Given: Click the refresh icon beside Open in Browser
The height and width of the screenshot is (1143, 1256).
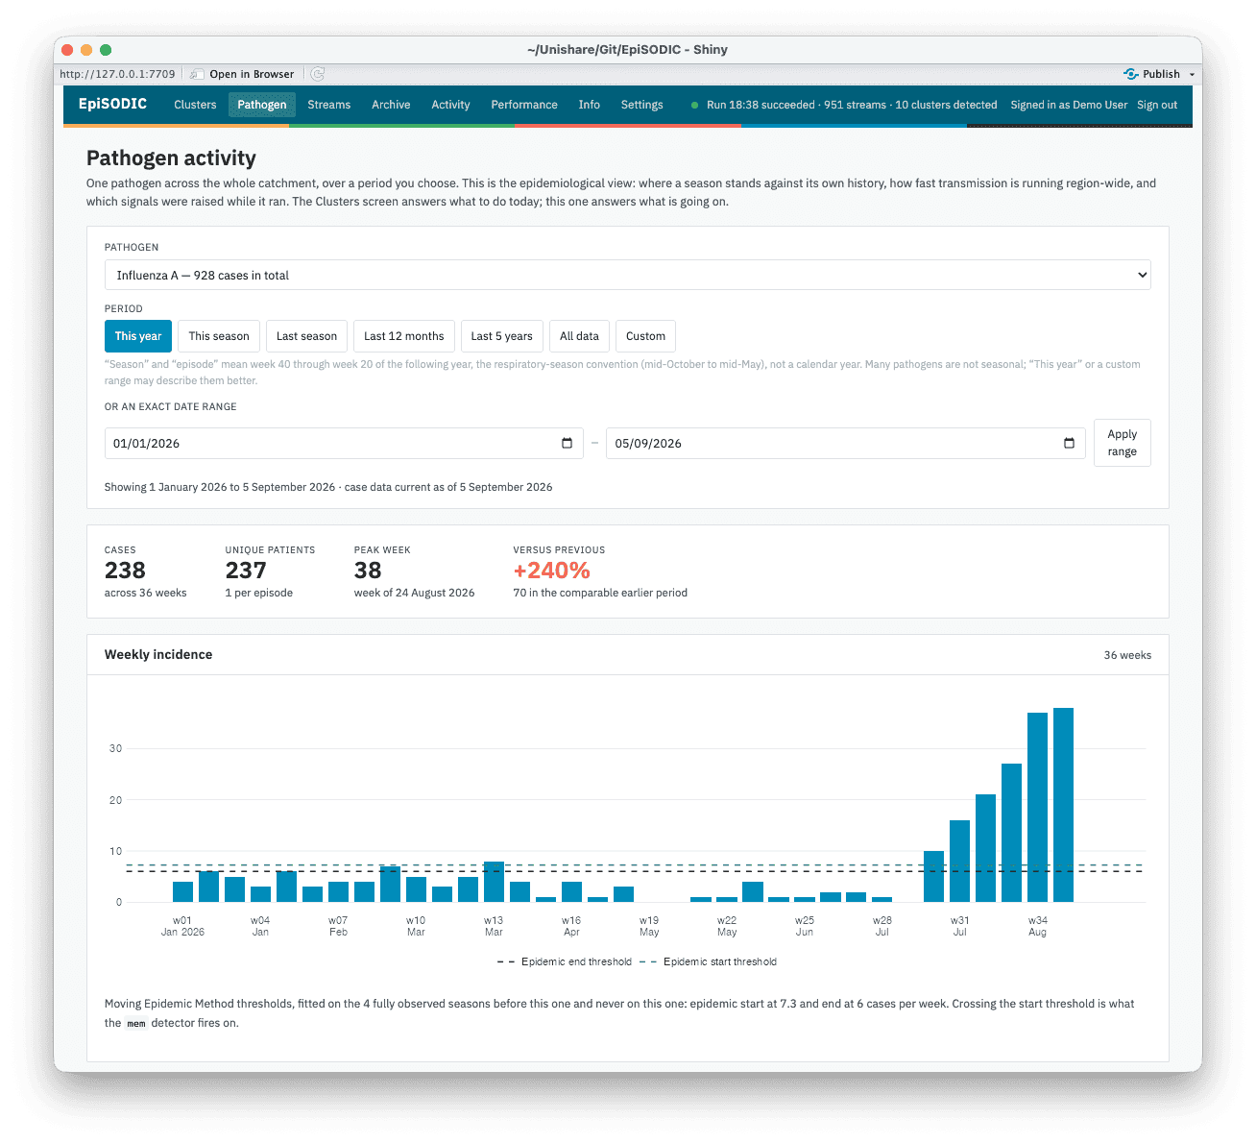Looking at the screenshot, I should 318,74.
